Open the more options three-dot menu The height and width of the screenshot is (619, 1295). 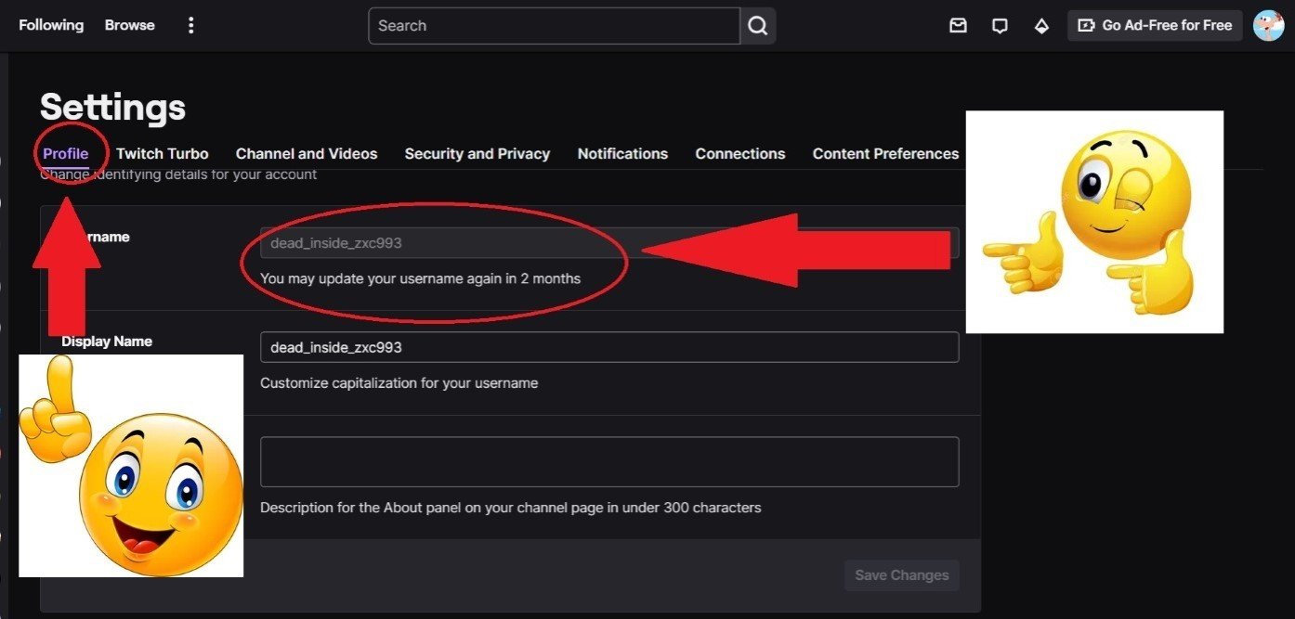pos(191,25)
